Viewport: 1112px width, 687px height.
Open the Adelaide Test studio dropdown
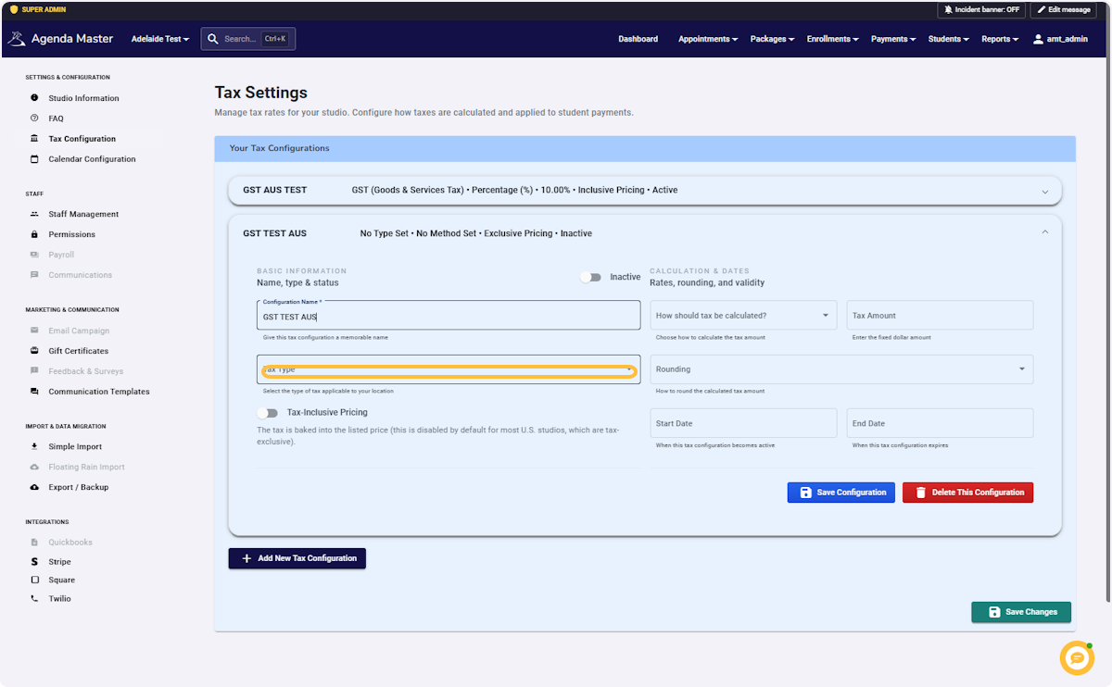[160, 39]
